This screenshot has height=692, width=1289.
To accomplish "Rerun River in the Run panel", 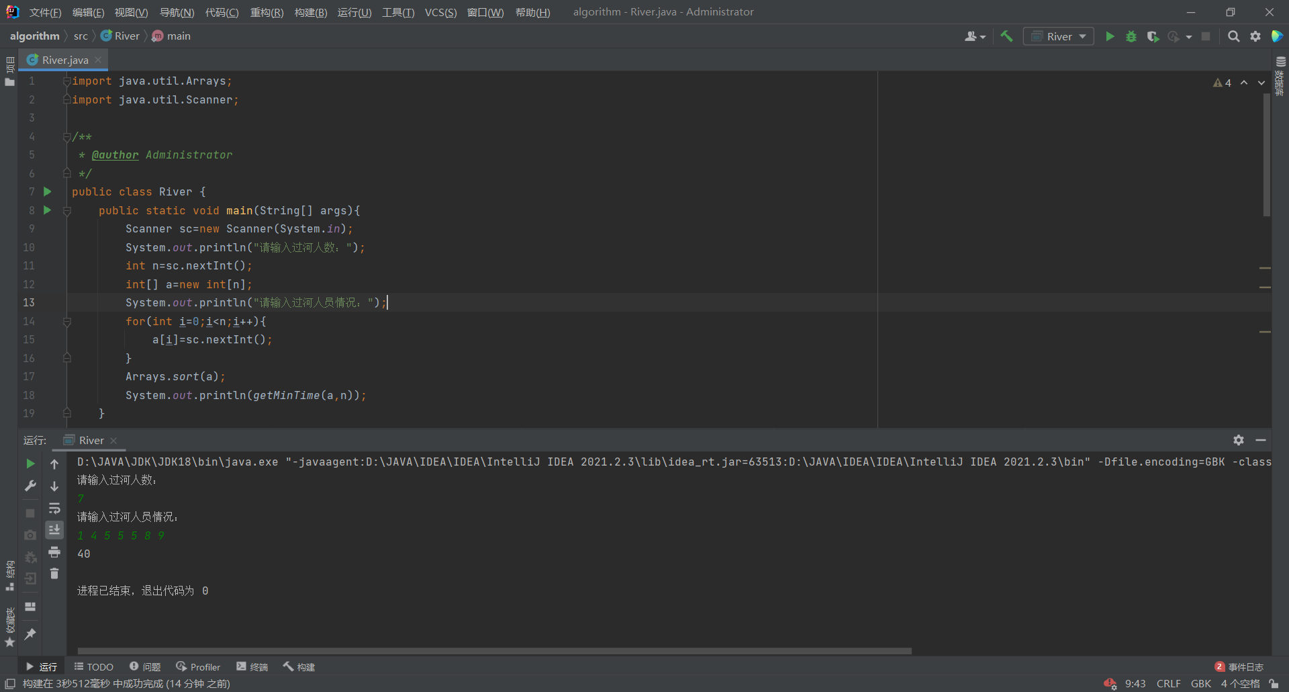I will pos(30,464).
